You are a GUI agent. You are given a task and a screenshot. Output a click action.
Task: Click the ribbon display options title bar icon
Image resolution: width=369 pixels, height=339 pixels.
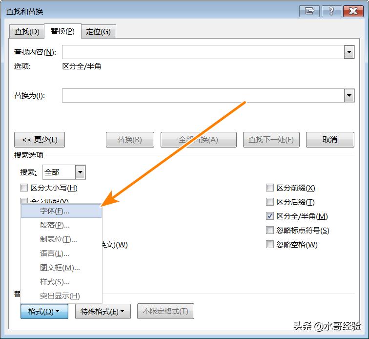click(309, 11)
